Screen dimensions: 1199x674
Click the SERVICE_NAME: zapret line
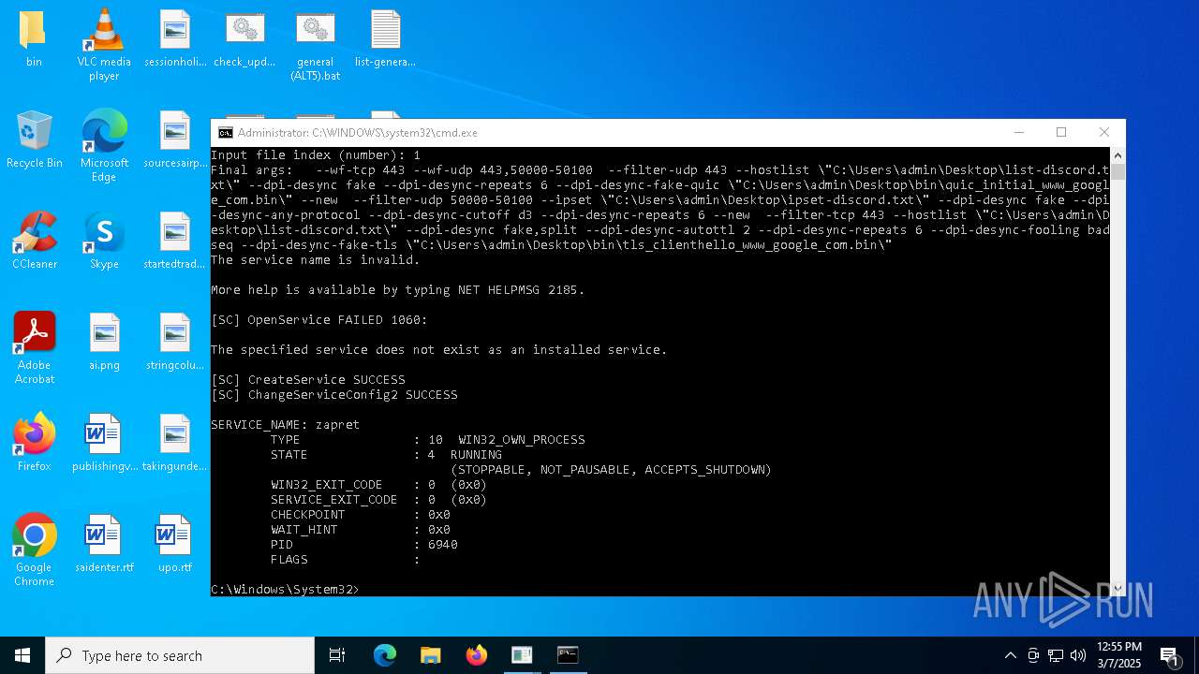click(x=286, y=425)
